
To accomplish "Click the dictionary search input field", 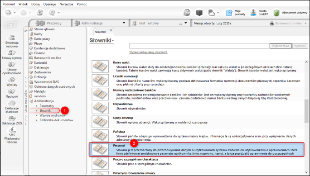I will pos(199,46).
